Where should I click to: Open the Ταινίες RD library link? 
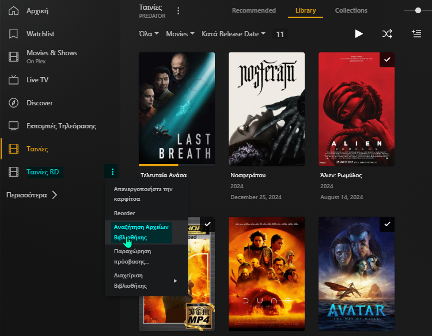(x=43, y=172)
